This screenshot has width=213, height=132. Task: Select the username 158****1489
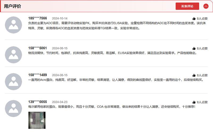[38, 75]
